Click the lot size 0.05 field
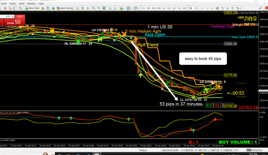268x155 pixels. click(x=6, y=17)
